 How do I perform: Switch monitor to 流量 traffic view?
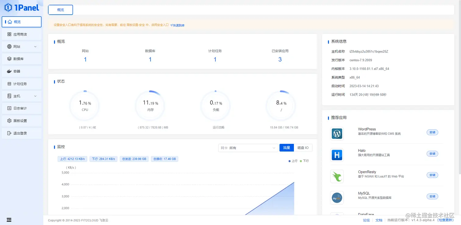(x=287, y=148)
